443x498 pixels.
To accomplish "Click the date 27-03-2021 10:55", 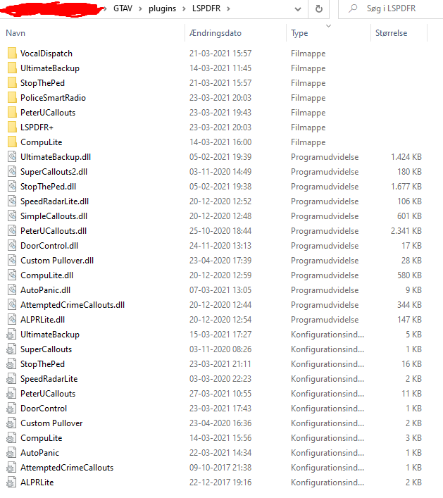I will point(220,394).
